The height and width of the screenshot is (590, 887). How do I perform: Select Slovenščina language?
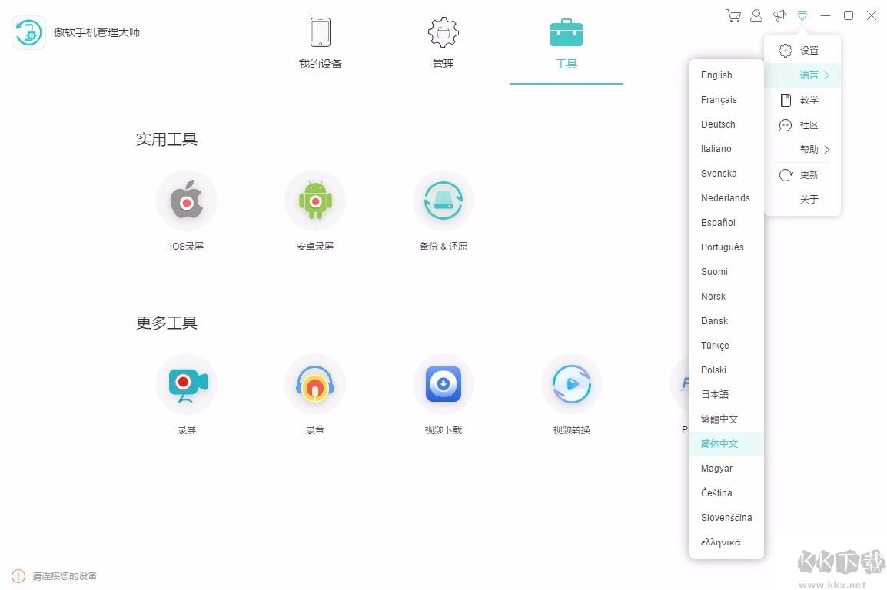[x=726, y=518]
